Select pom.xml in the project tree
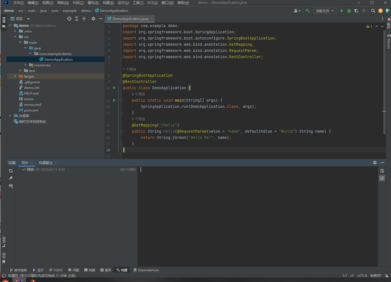 [x=31, y=110]
